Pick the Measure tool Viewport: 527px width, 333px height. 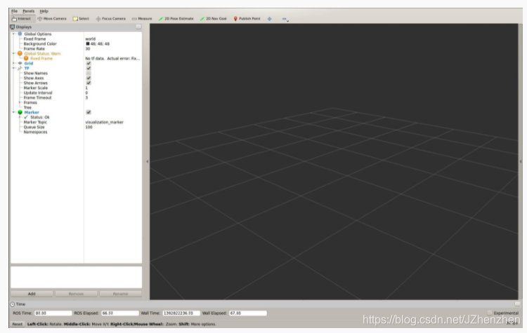(x=142, y=19)
